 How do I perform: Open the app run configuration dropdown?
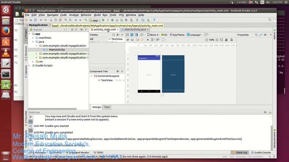coord(95,20)
